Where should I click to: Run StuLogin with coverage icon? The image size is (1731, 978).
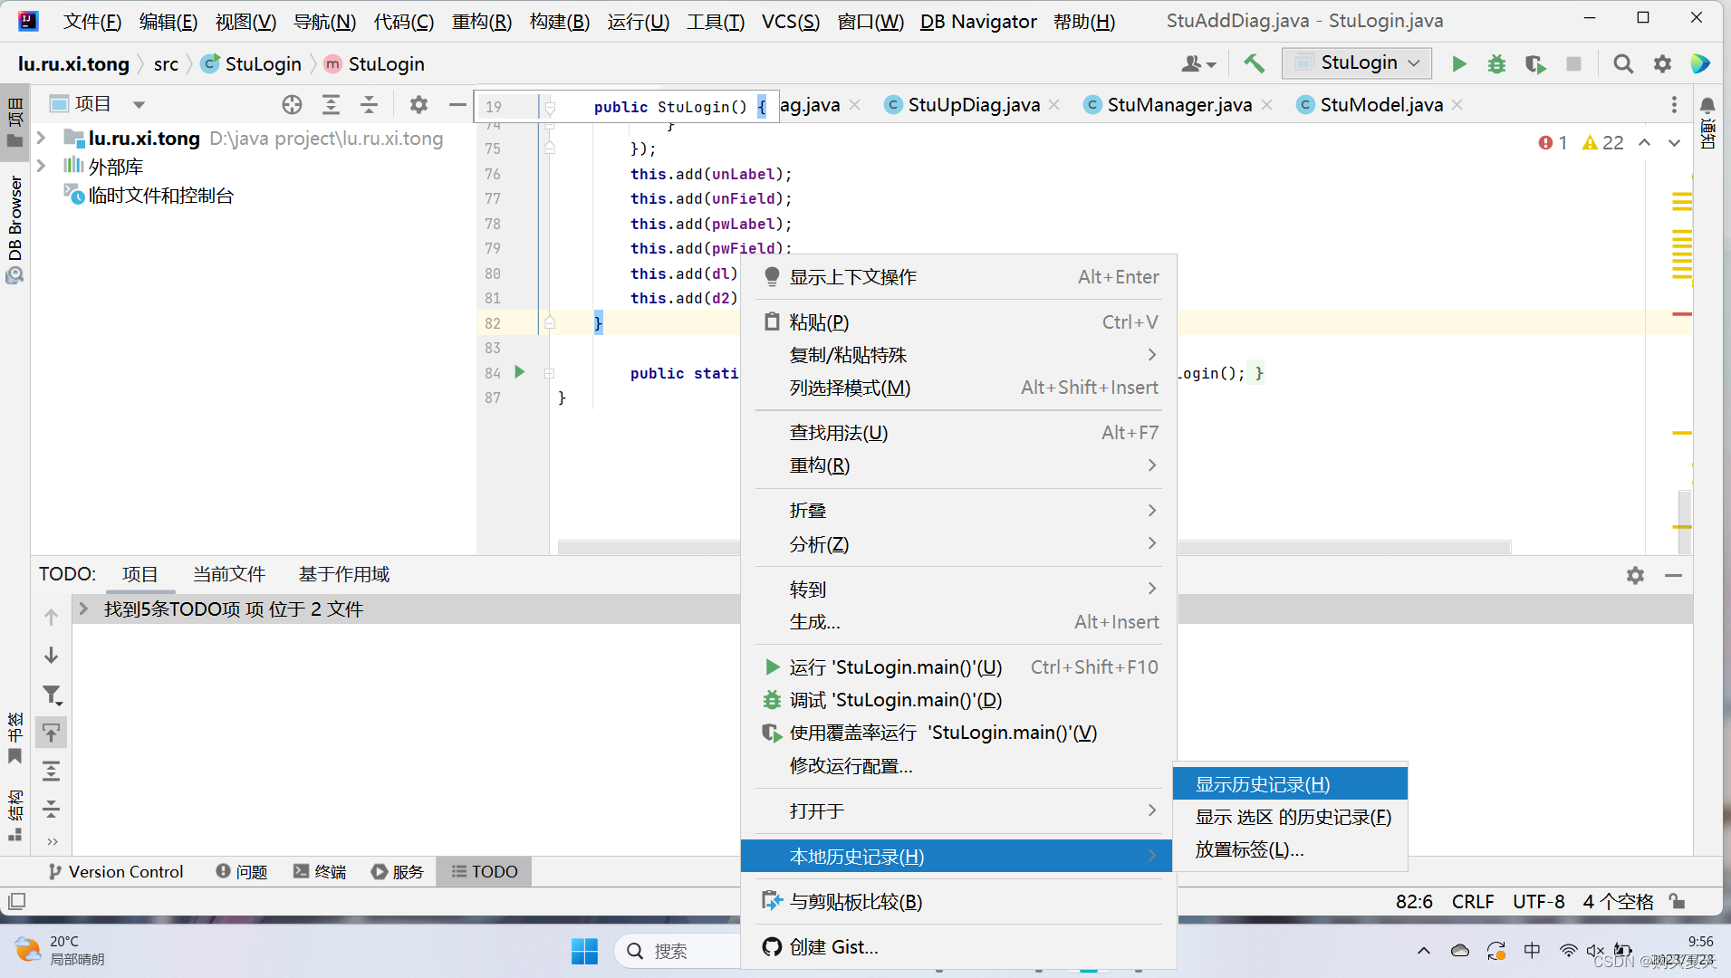pos(1534,63)
